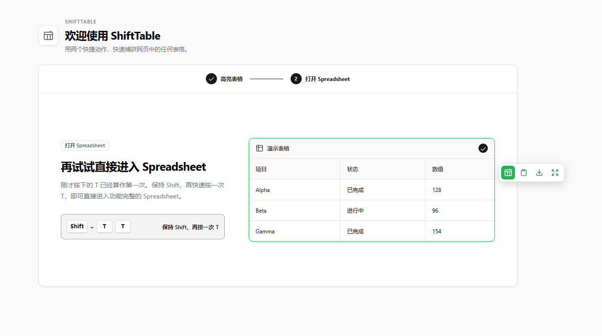Open the spreadsheet view from the floating toolbar

coord(508,173)
